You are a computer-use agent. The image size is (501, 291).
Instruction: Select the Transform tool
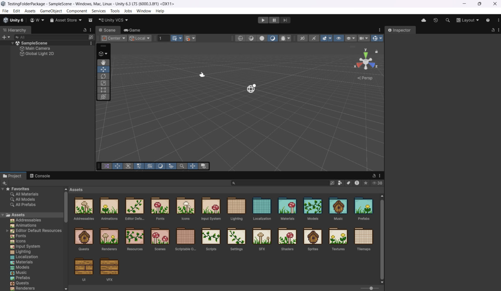click(x=103, y=97)
